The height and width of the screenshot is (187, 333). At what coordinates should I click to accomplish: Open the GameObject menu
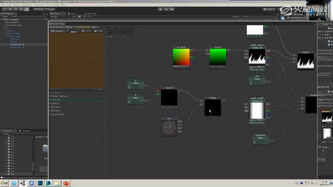(26, 5)
